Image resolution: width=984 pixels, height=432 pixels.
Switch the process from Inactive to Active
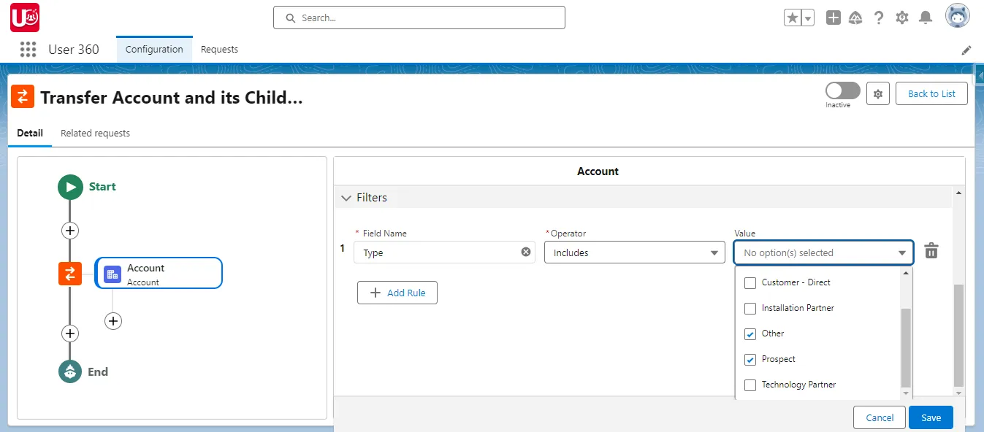click(842, 90)
